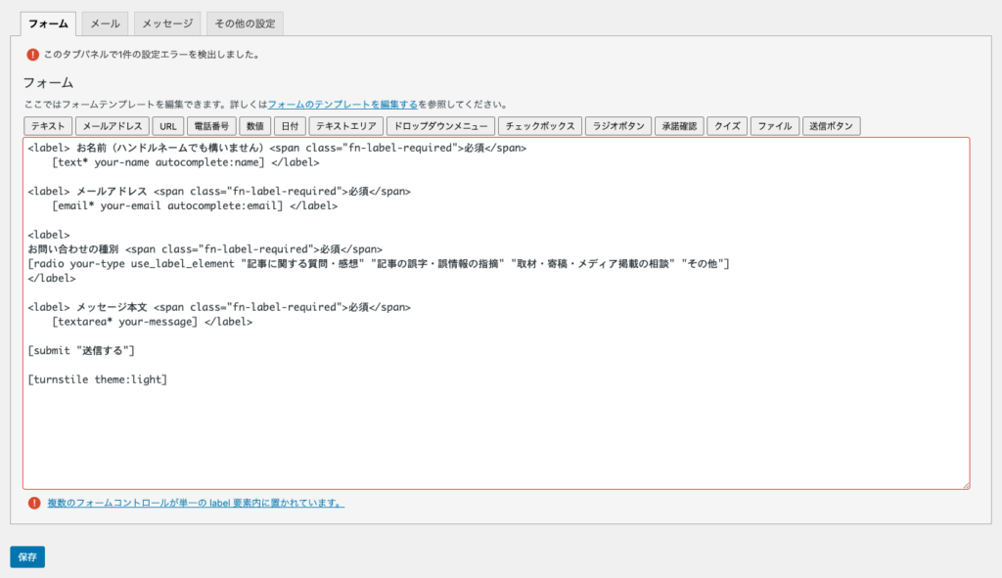This screenshot has width=1002, height=578.
Task: Add a ラジオボタン tag
Action: point(618,126)
